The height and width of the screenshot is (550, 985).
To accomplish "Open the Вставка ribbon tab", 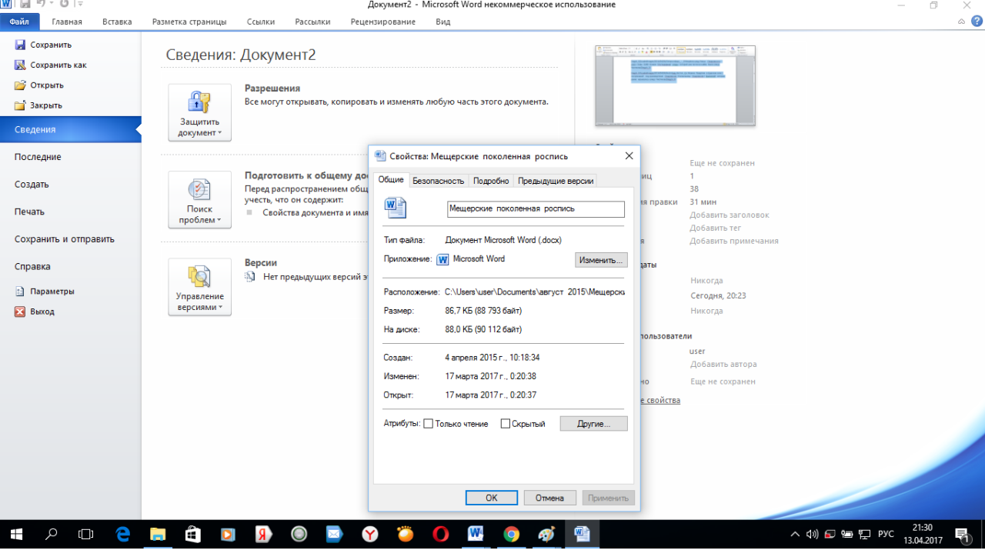I will [x=116, y=22].
